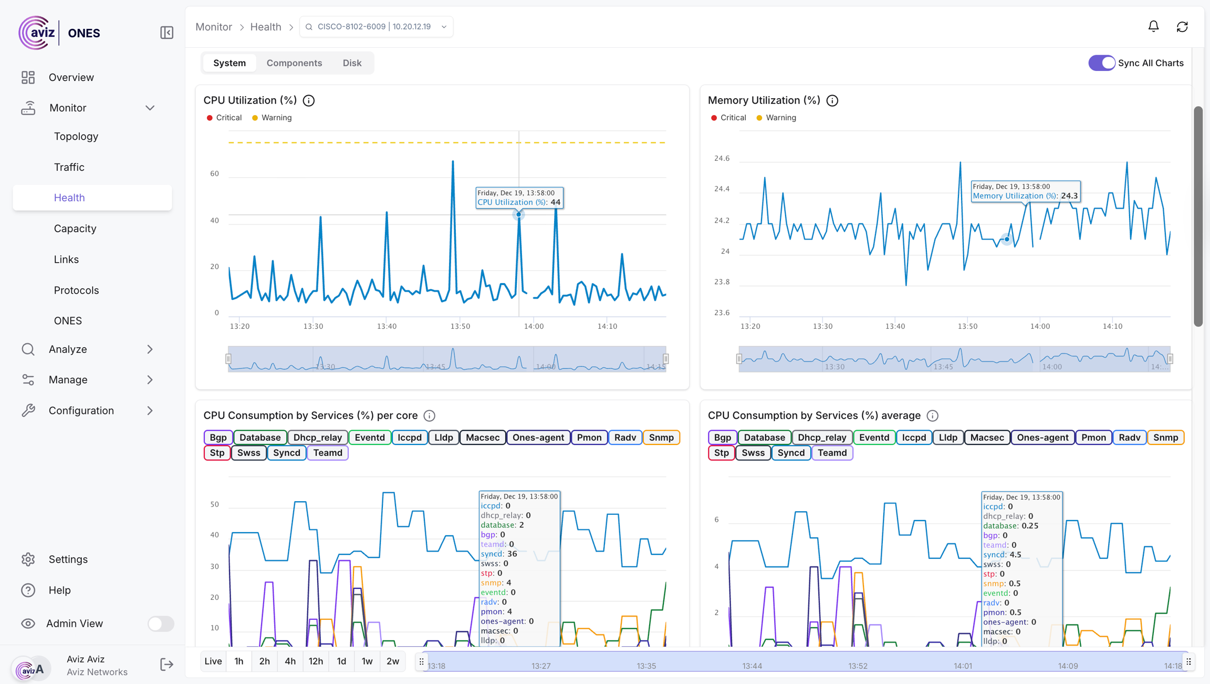Click the page vertical scrollbar
Screen dimensions: 1210x684
tap(1198, 215)
